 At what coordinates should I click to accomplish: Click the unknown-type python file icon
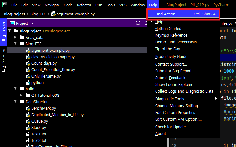pos(28,83)
